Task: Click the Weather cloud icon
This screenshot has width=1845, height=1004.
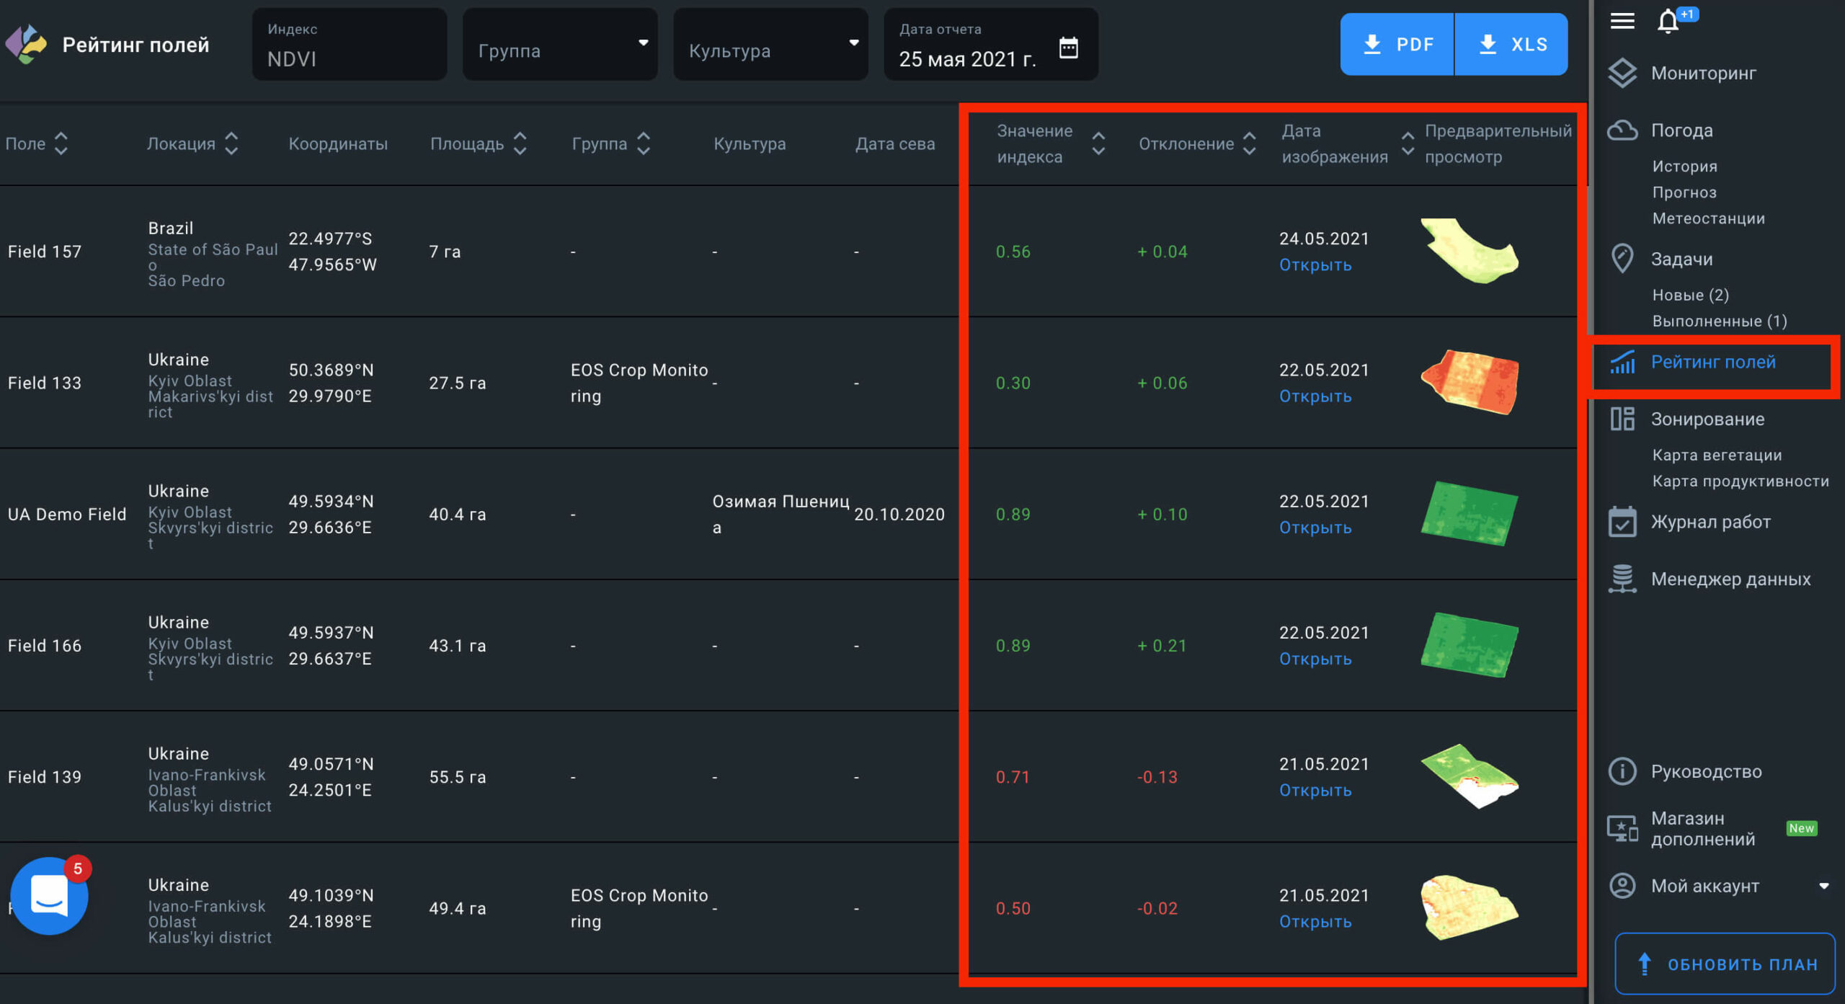Action: click(x=1622, y=130)
